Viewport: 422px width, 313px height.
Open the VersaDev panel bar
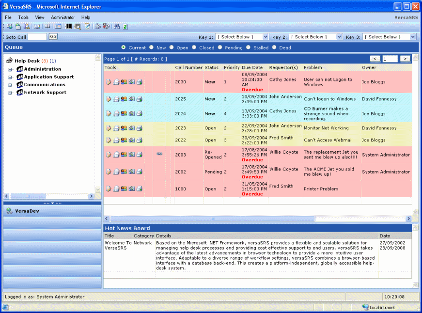click(52, 211)
